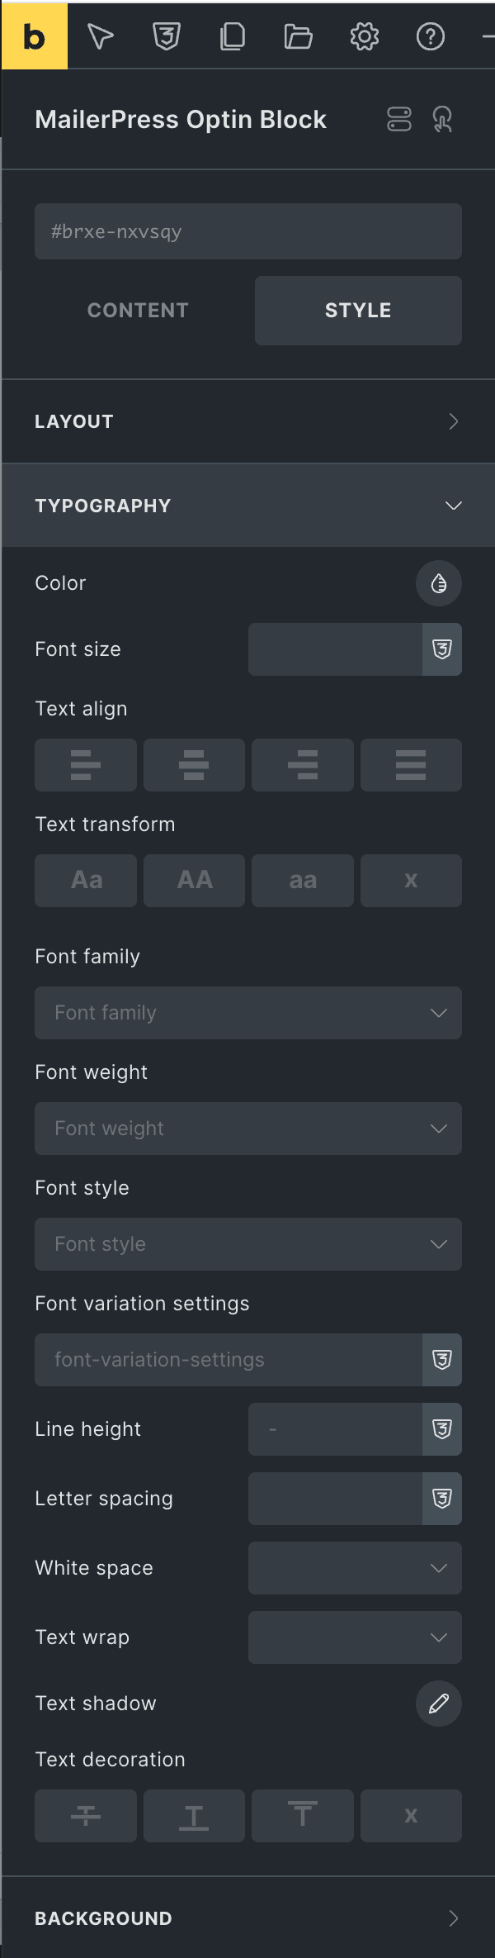Open the Pages icon in toolbar
This screenshot has width=495, height=1958.
(233, 36)
